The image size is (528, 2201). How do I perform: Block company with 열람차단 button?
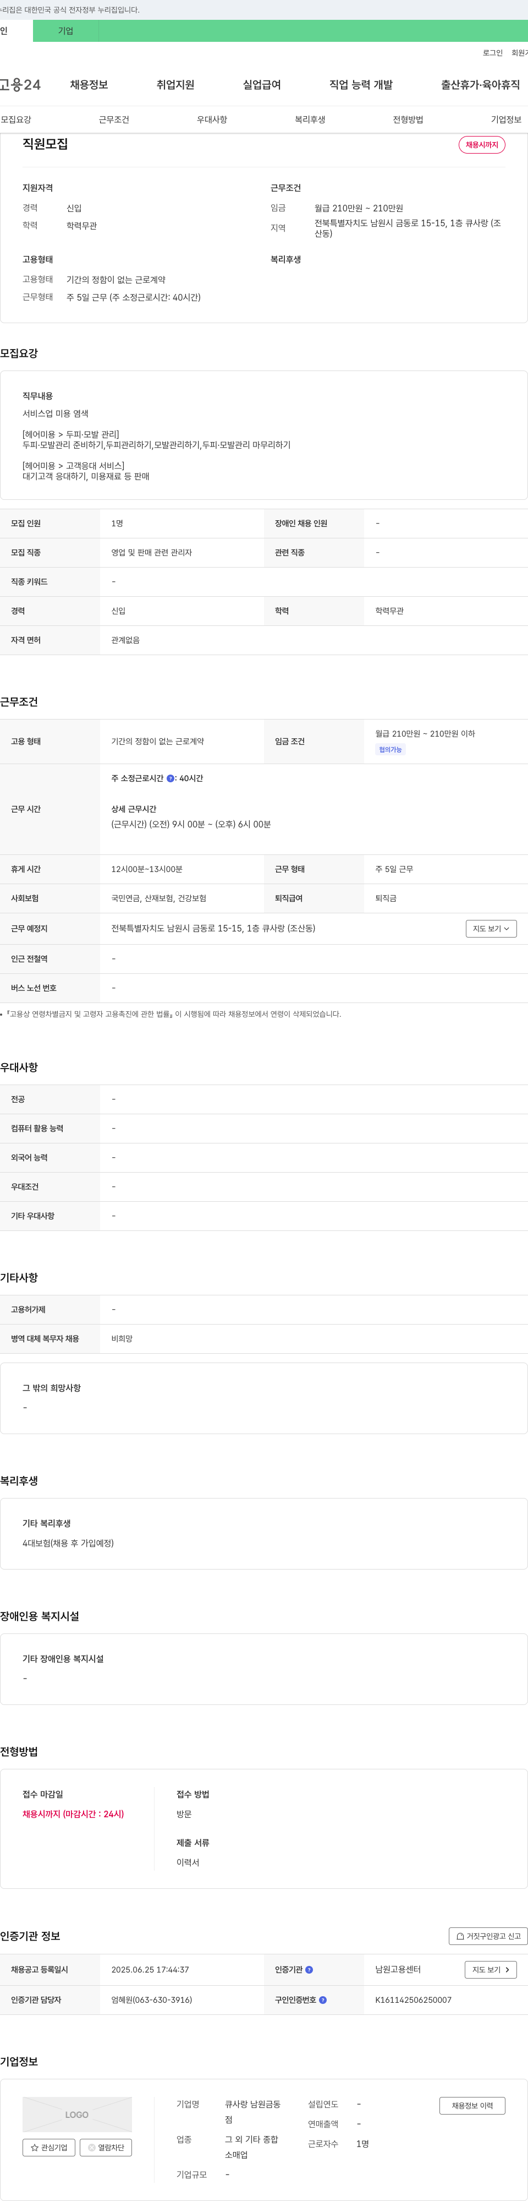(106, 2147)
